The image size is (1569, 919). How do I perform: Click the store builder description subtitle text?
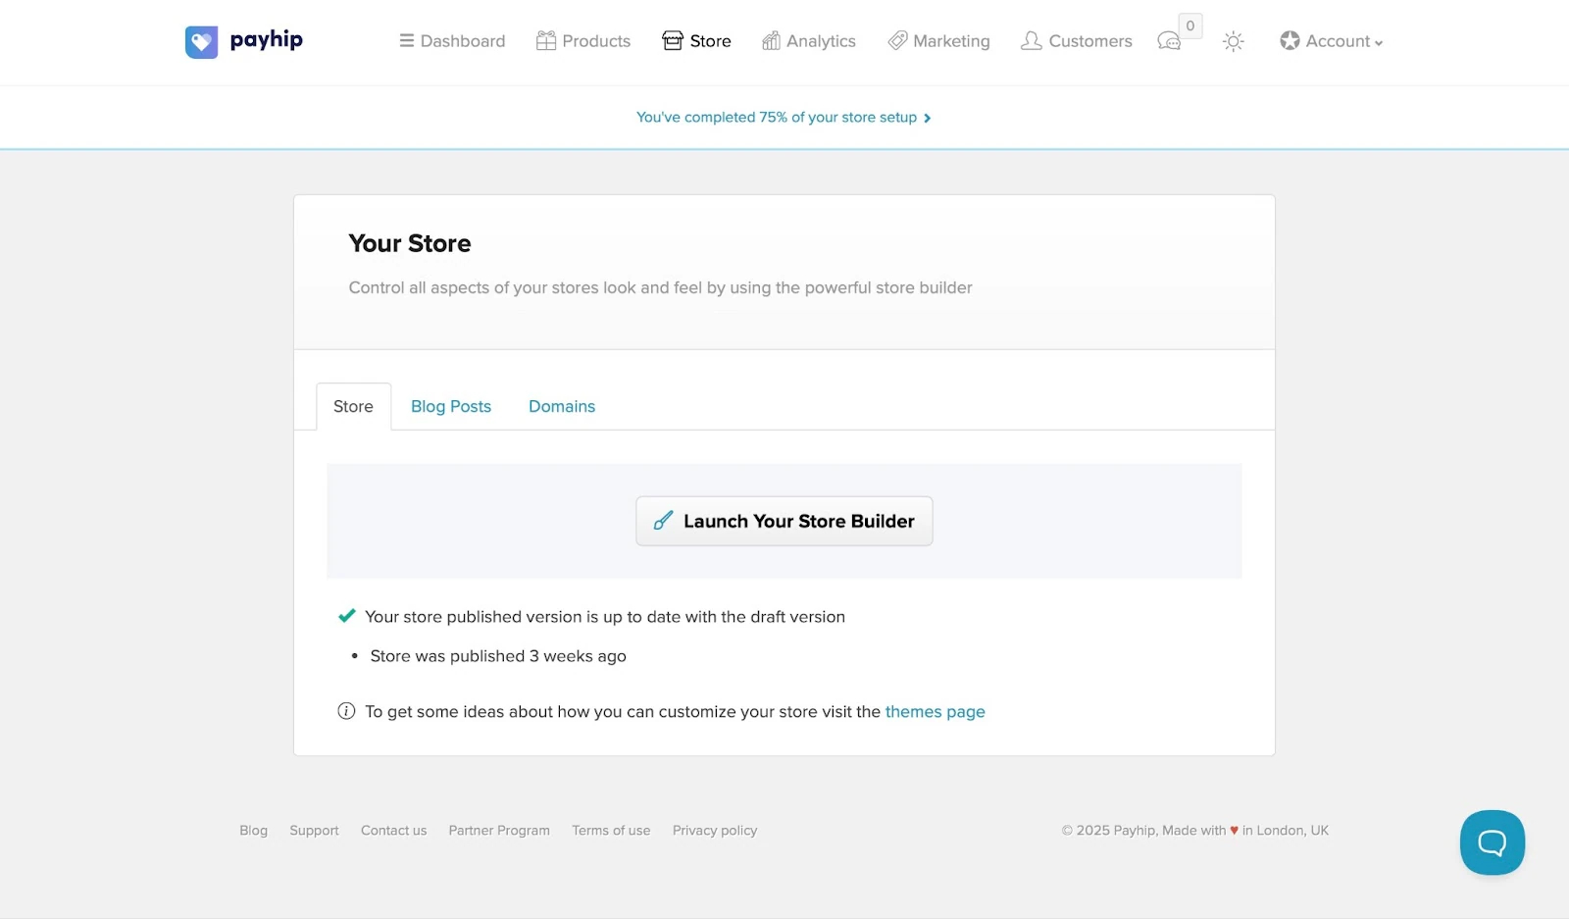point(660,287)
